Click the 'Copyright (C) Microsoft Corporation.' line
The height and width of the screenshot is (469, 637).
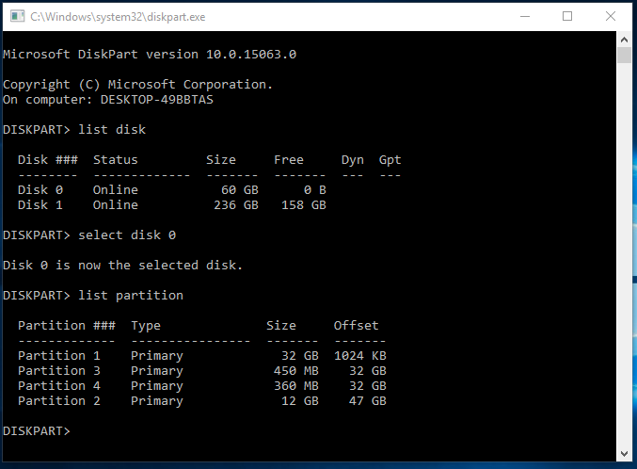click(x=137, y=84)
